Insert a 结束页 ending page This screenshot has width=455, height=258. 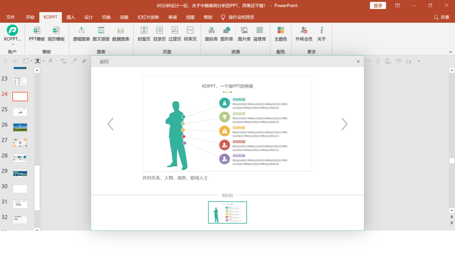click(x=190, y=34)
